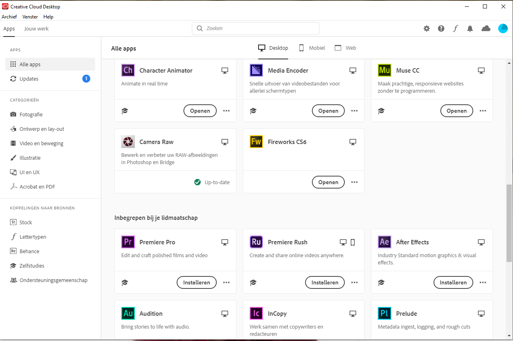Click the Prelude app icon
The height and width of the screenshot is (341, 513).
[x=385, y=313]
